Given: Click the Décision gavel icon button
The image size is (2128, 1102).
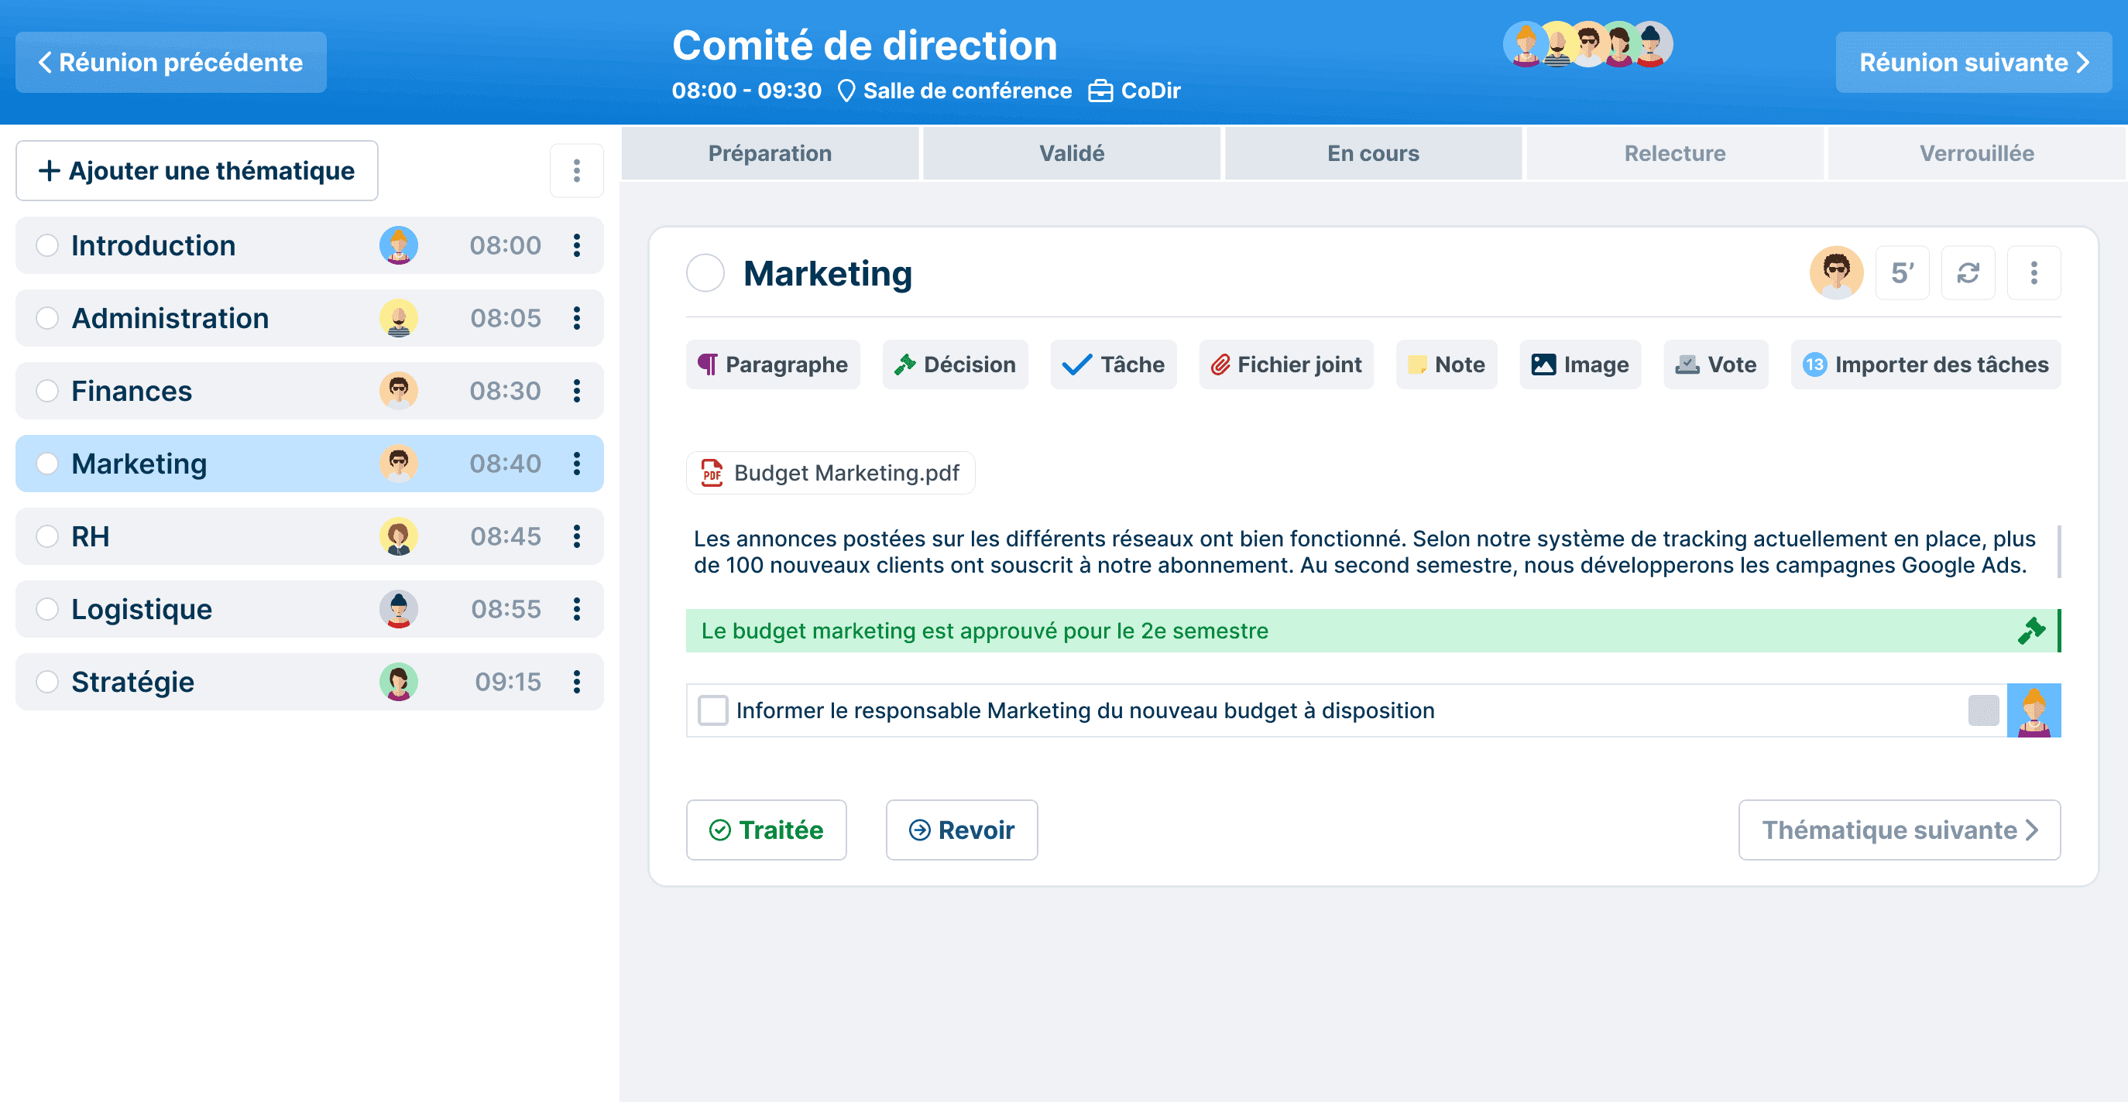Looking at the screenshot, I should click(954, 364).
